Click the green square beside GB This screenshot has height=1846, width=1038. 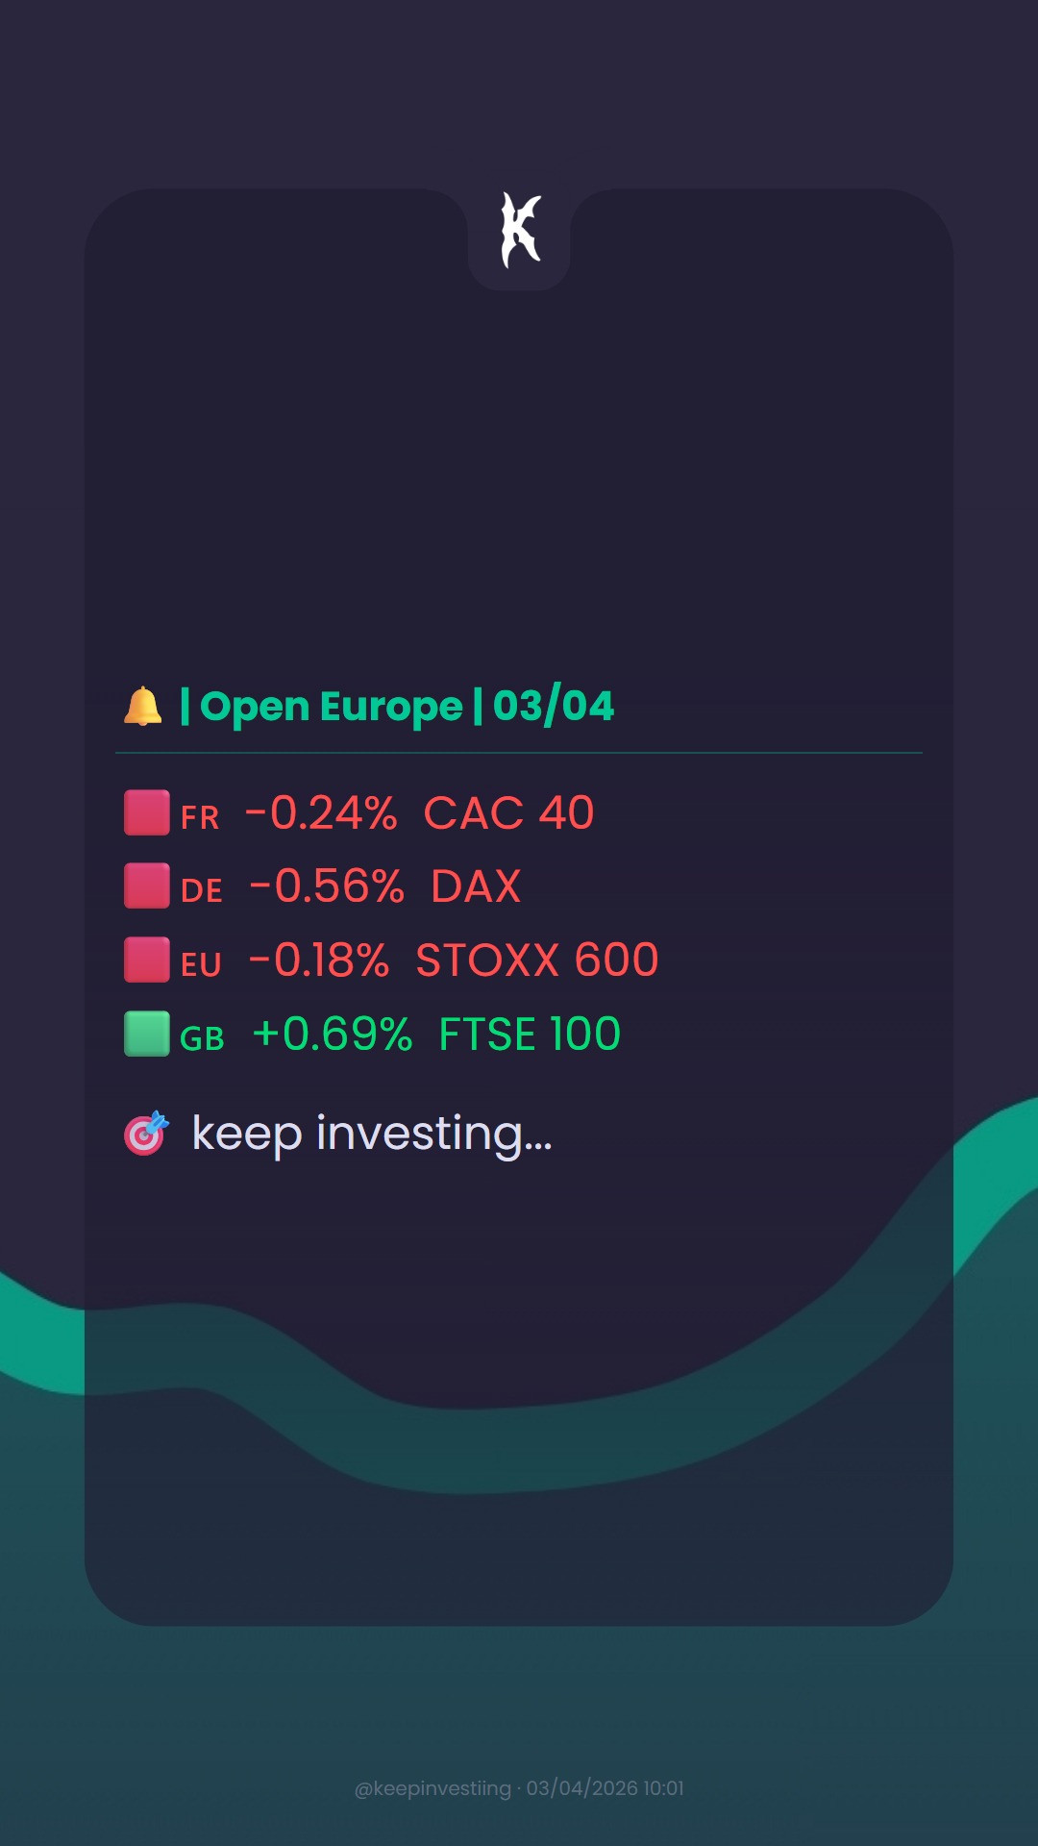tap(147, 1034)
